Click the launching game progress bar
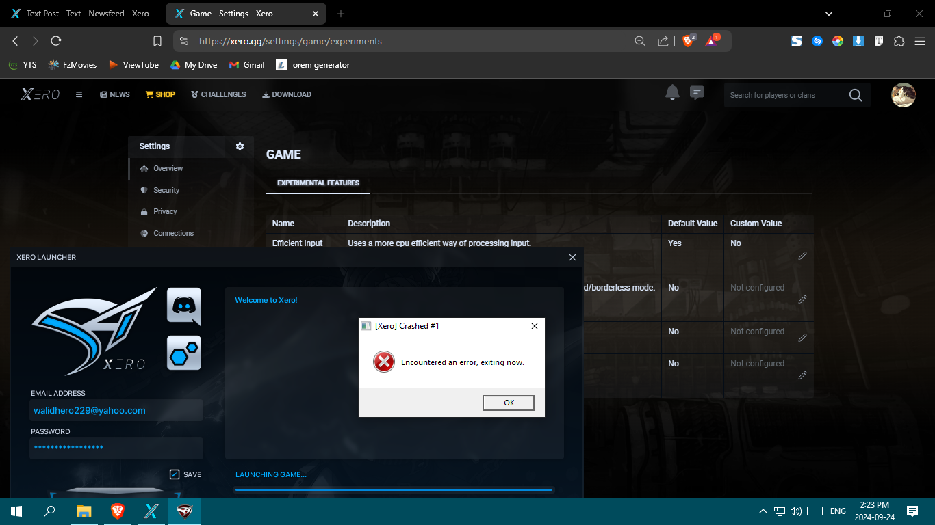 click(394, 489)
